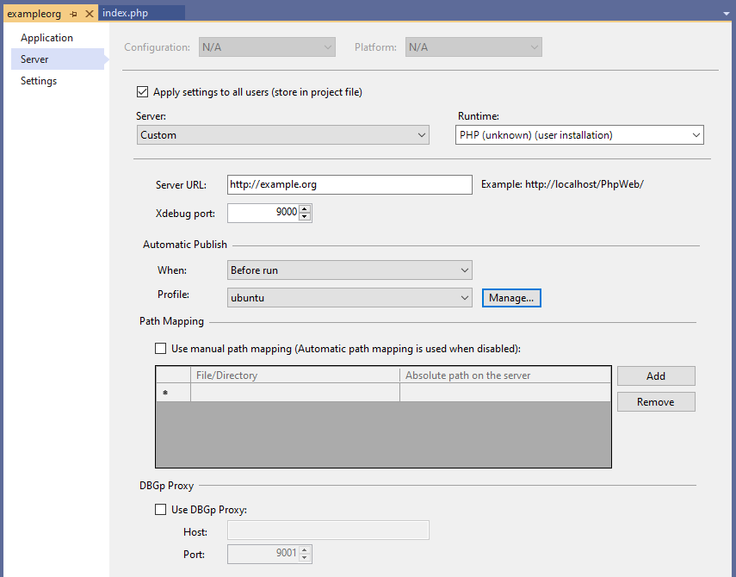The height and width of the screenshot is (577, 736).
Task: Click the Absolute path on the server header
Action: [x=505, y=375]
